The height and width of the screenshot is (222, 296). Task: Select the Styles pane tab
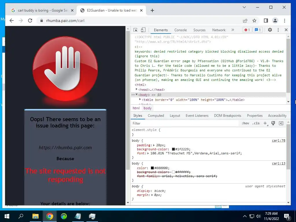138,116
